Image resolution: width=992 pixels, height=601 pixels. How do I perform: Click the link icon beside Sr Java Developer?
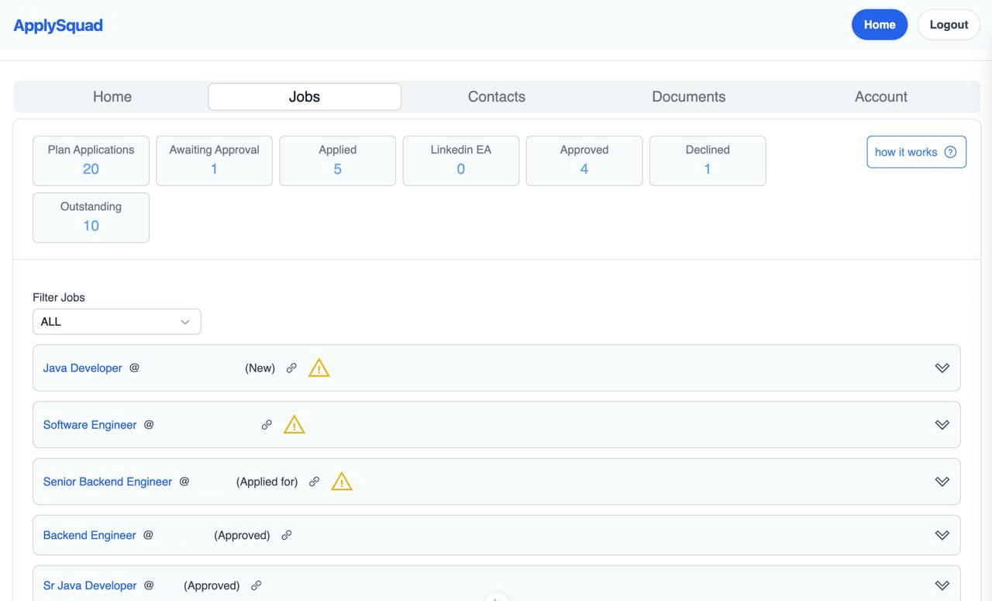(x=257, y=585)
